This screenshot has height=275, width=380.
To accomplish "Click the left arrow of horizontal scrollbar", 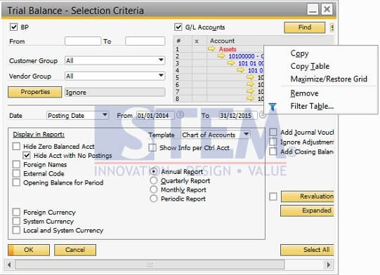I will click(9, 264).
